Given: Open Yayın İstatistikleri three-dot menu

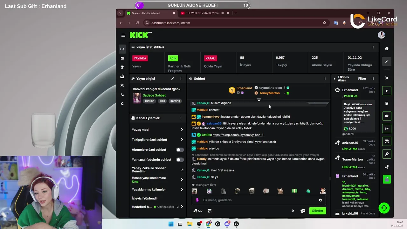Looking at the screenshot, I should [373, 47].
